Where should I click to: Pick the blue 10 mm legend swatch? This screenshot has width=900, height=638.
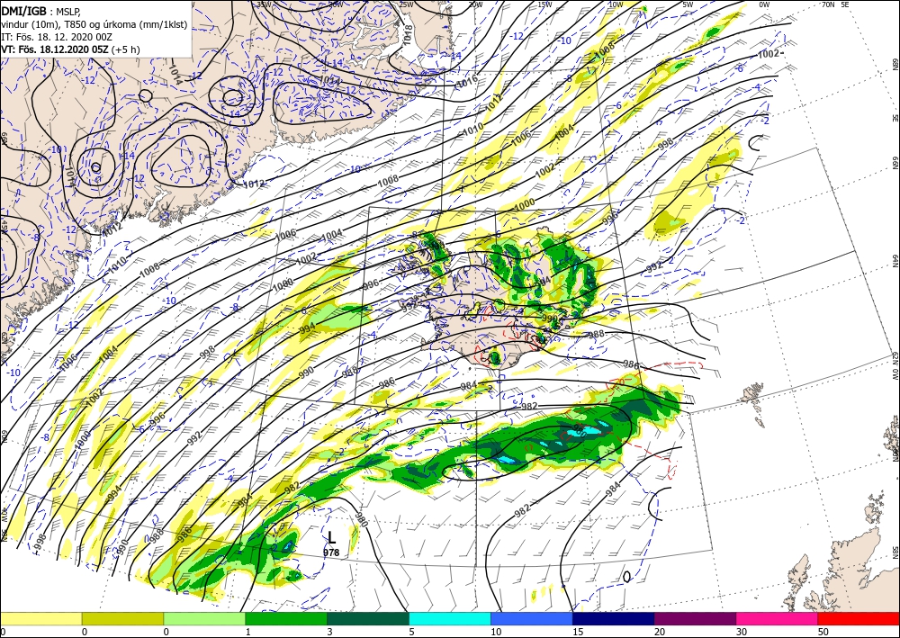point(532,618)
